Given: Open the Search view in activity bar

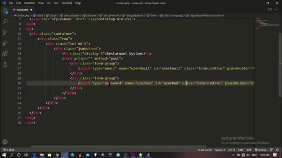Looking at the screenshot, I should [5, 22].
